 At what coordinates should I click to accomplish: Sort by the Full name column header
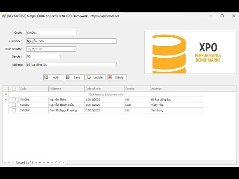click(66, 89)
